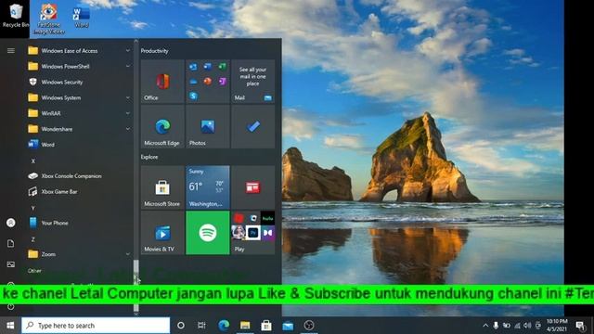Click the Y letter header in app list
The image size is (594, 334).
pyautogui.click(x=33, y=208)
